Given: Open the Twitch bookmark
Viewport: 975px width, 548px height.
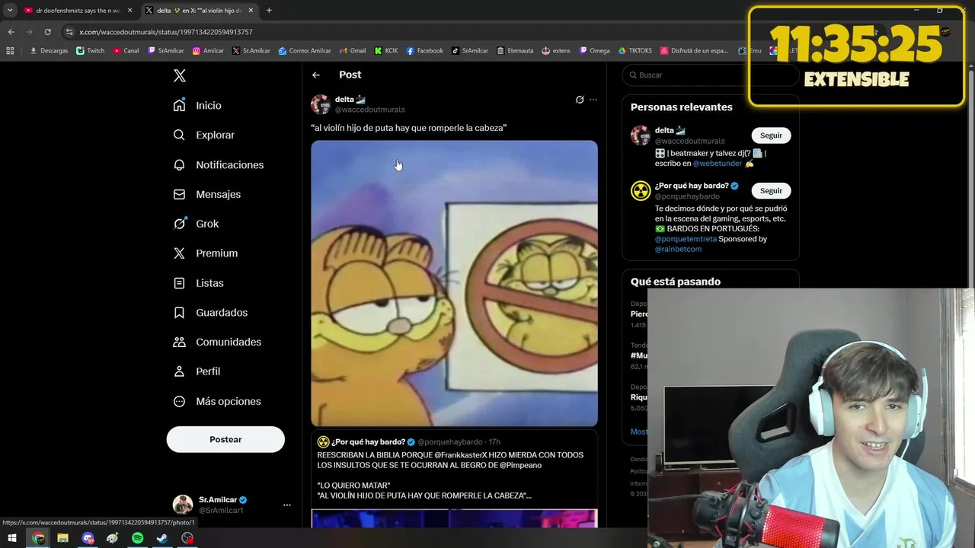Looking at the screenshot, I should [91, 51].
